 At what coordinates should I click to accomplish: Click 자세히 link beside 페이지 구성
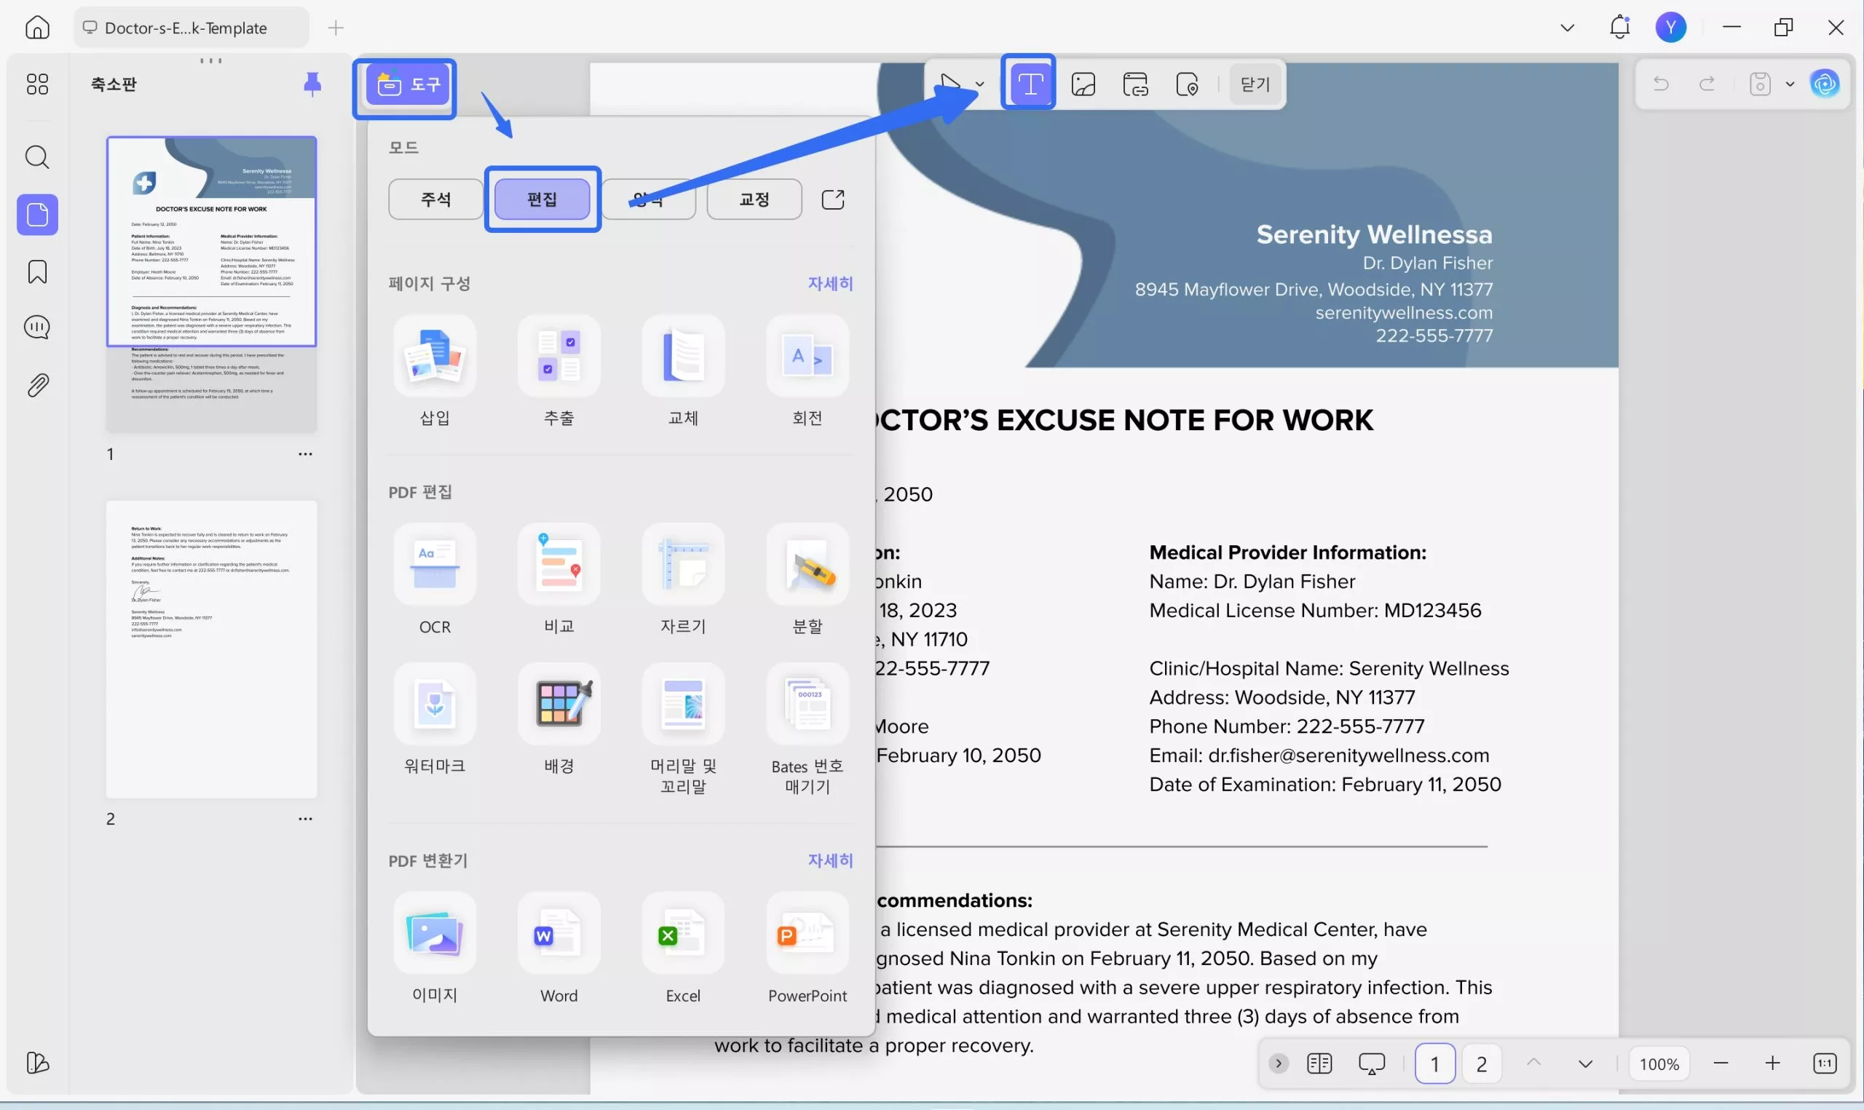coord(829,283)
